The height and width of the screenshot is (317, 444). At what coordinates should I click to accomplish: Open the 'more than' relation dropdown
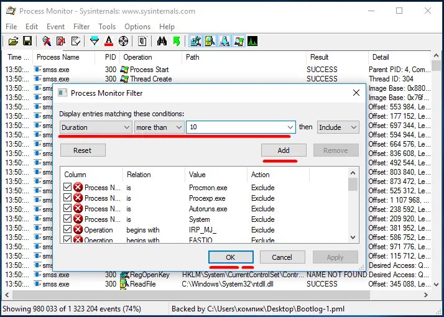click(159, 127)
